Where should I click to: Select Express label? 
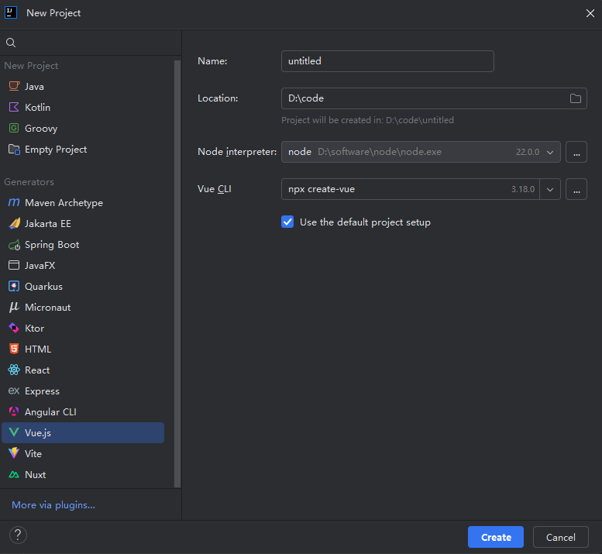point(42,391)
